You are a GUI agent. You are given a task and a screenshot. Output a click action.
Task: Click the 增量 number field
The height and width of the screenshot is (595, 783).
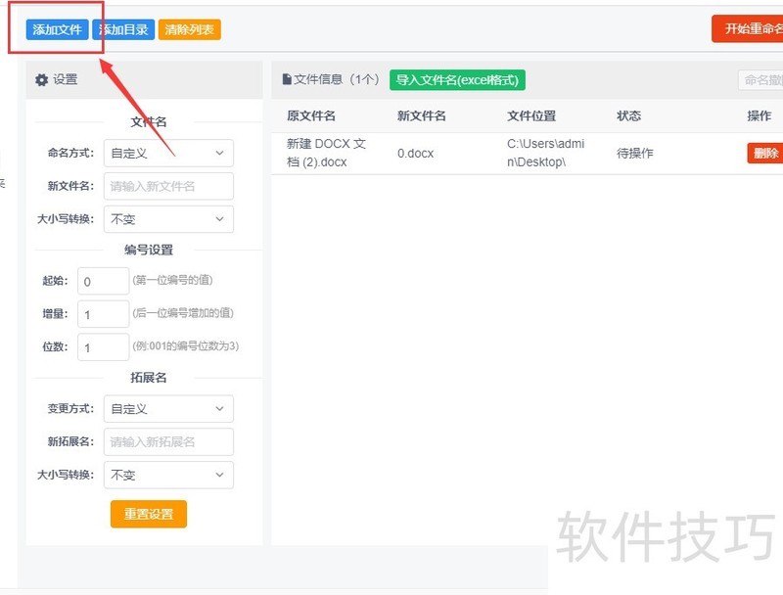pyautogui.click(x=103, y=314)
